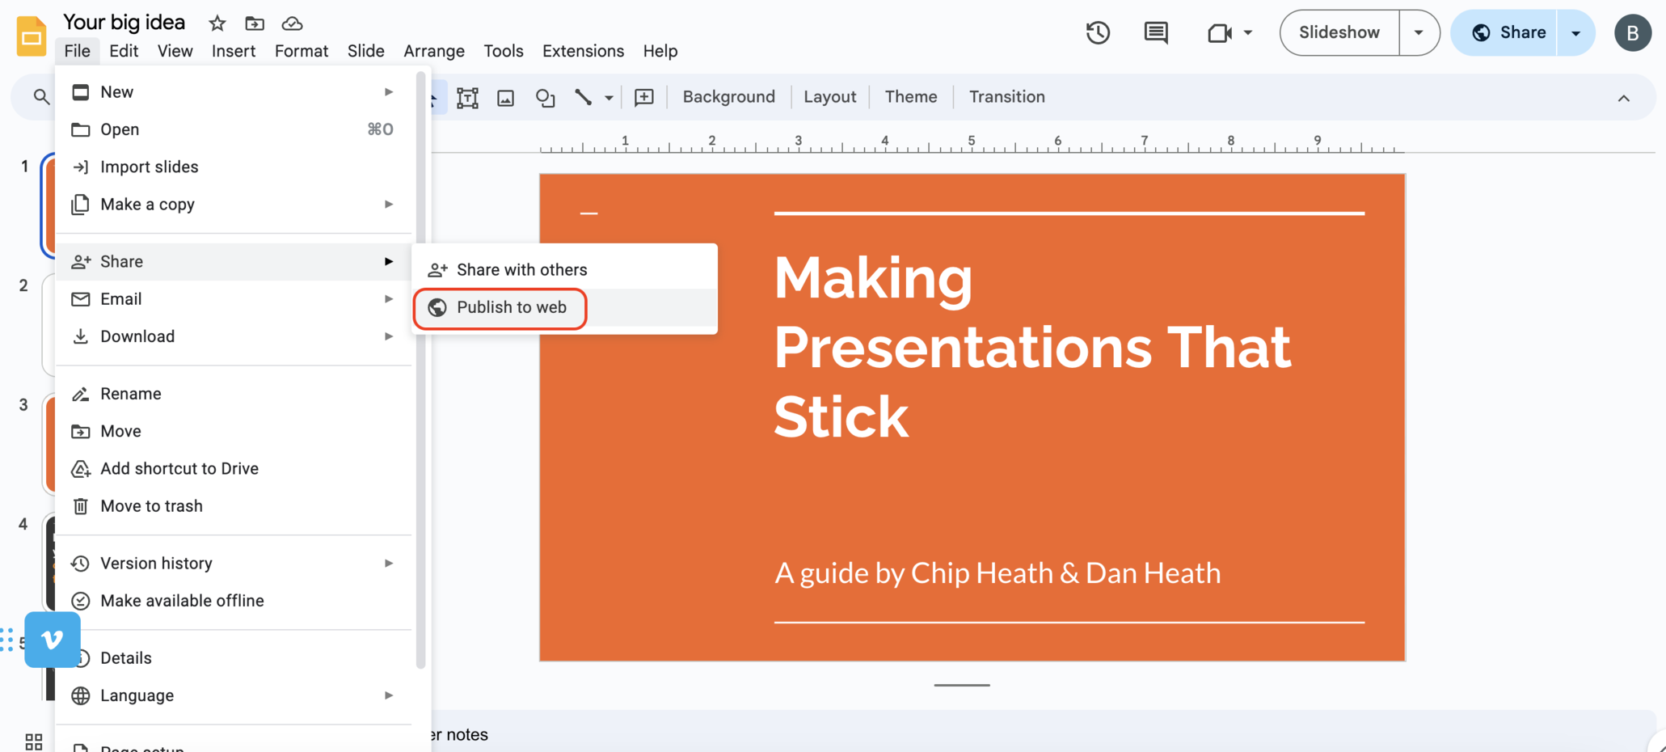Star the presentation with the star icon

point(217,23)
